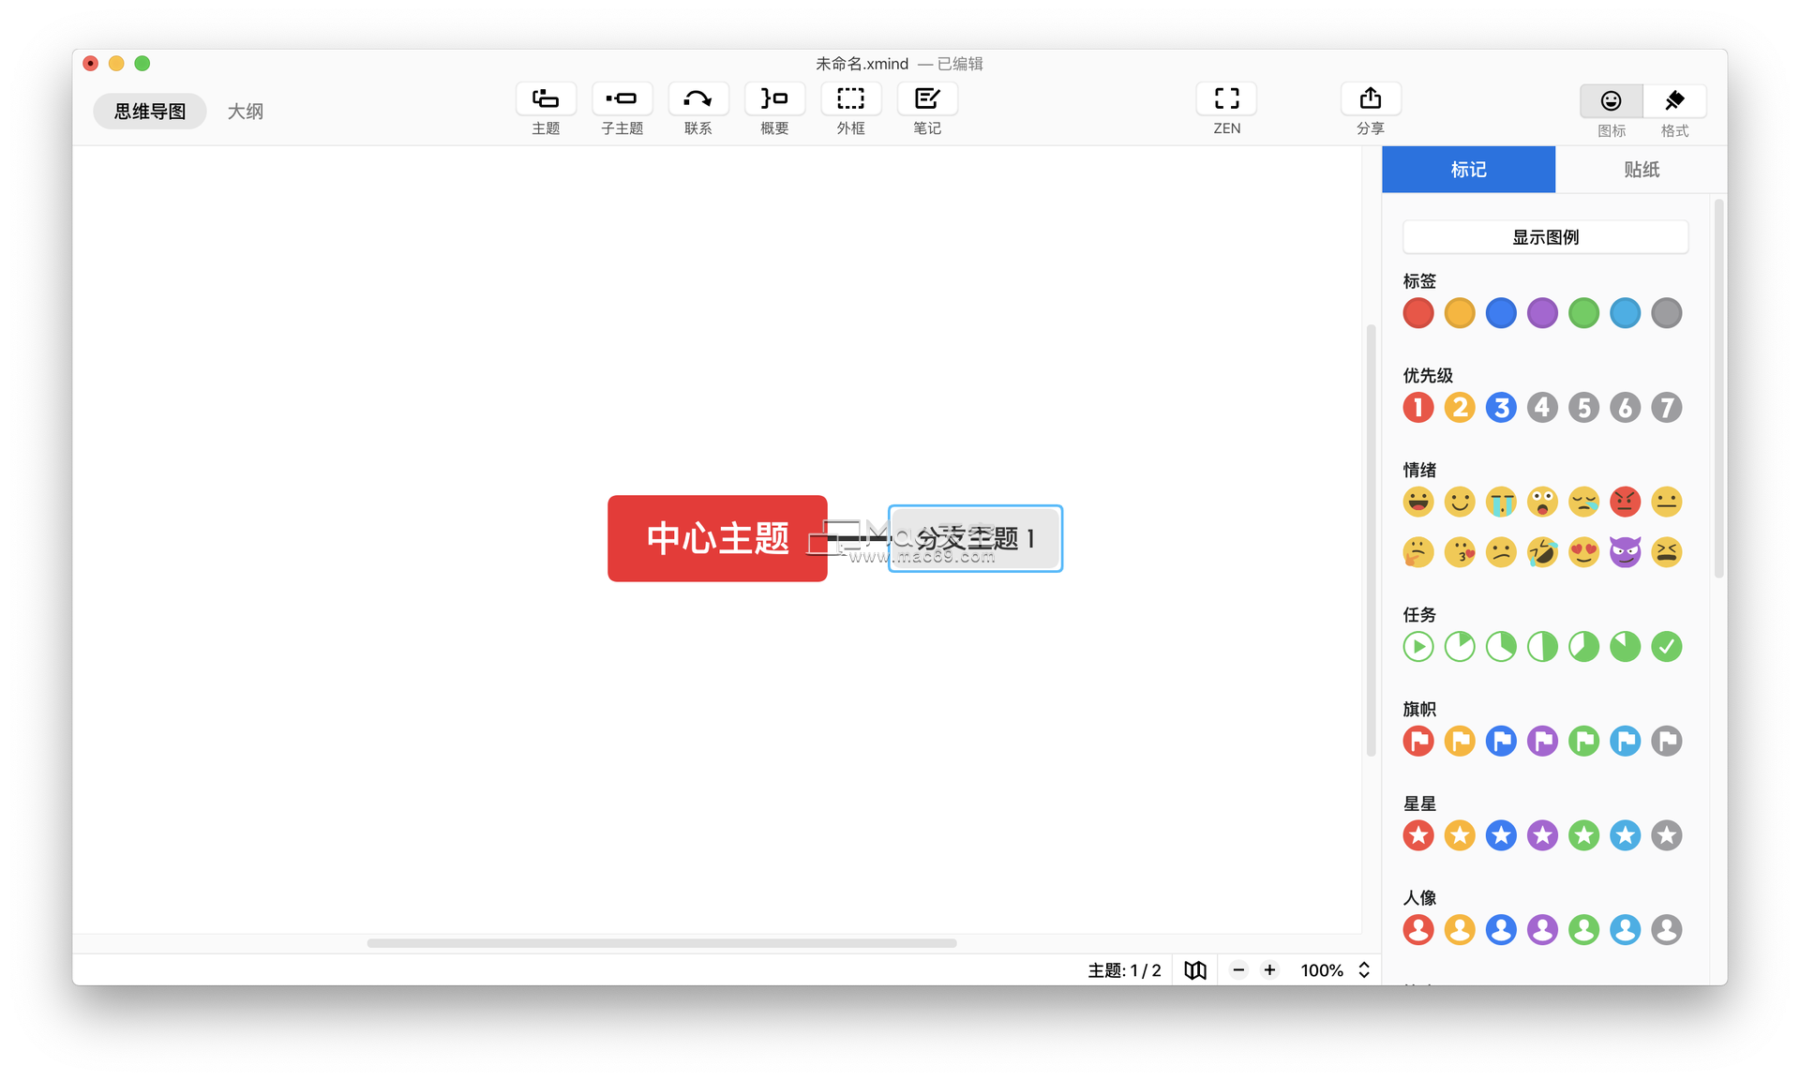Zoom out with the minus button
The image size is (1800, 1081).
point(1238,970)
